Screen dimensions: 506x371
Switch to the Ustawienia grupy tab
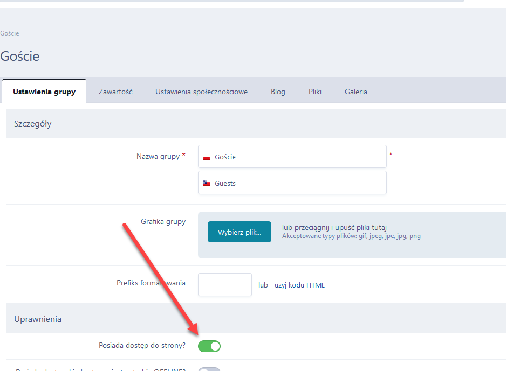(x=44, y=92)
